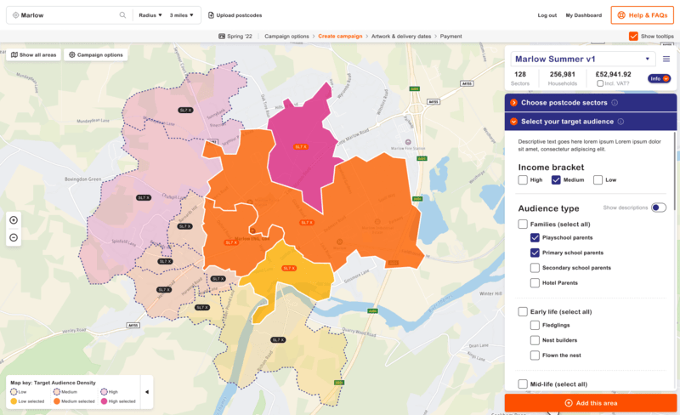Click the Campaign options map button
The image size is (680, 415).
[x=96, y=54]
